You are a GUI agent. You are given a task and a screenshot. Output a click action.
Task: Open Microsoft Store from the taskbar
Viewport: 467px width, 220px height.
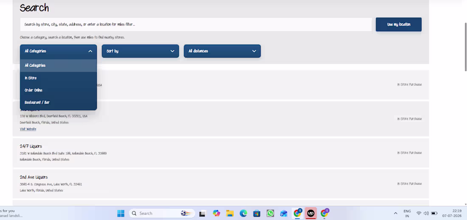(257, 213)
